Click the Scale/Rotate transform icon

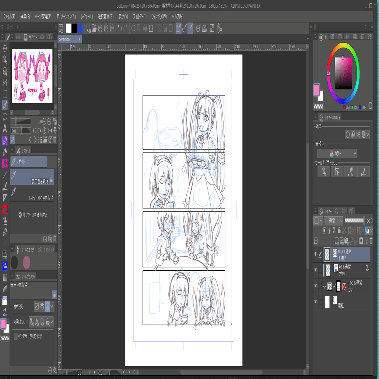[x=151, y=28]
